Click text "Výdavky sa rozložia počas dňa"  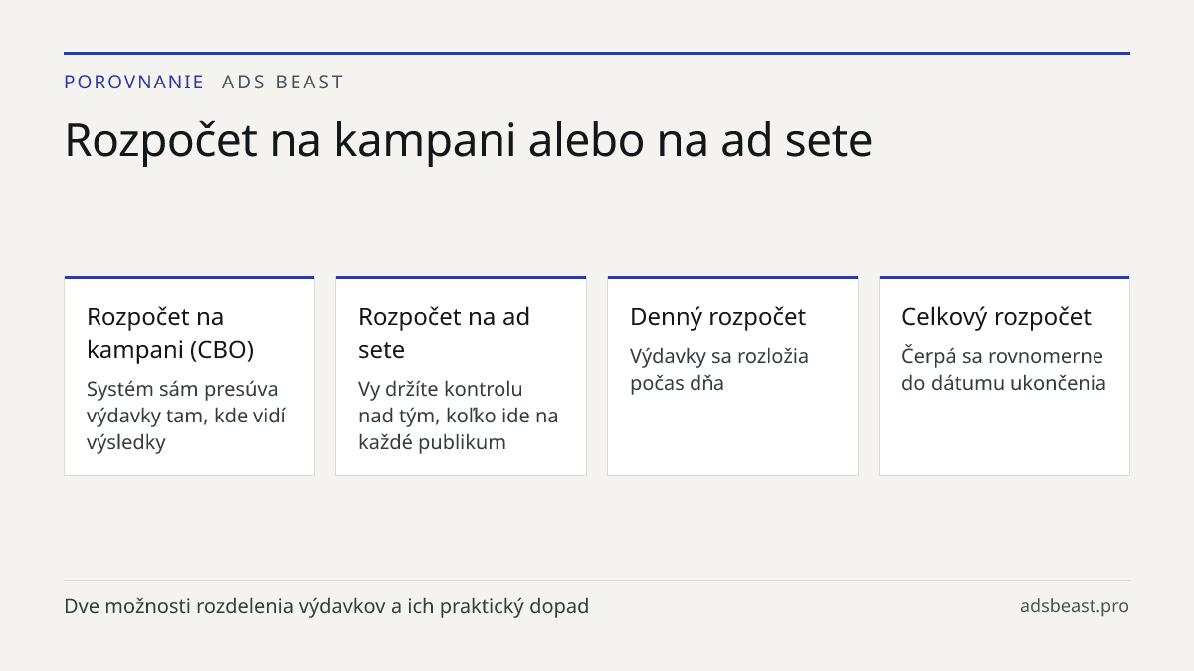click(x=719, y=369)
